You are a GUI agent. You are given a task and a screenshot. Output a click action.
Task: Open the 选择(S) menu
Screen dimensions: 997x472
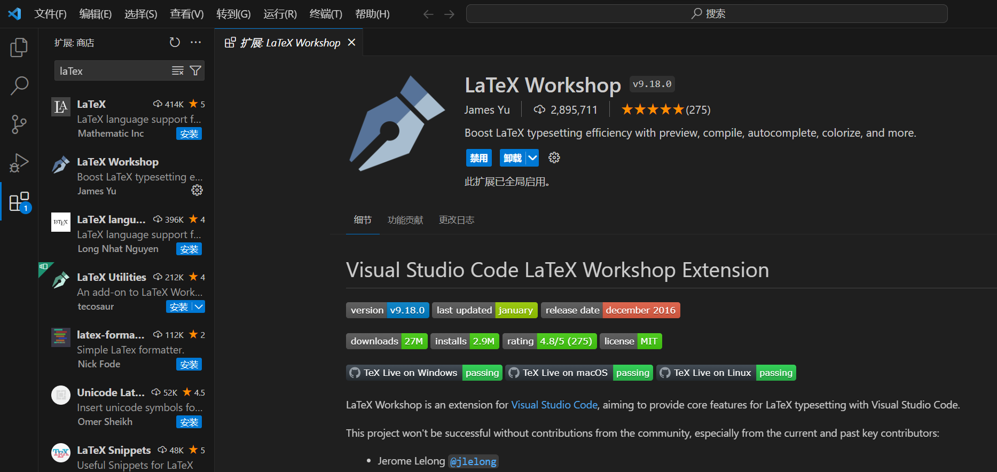tap(141, 14)
